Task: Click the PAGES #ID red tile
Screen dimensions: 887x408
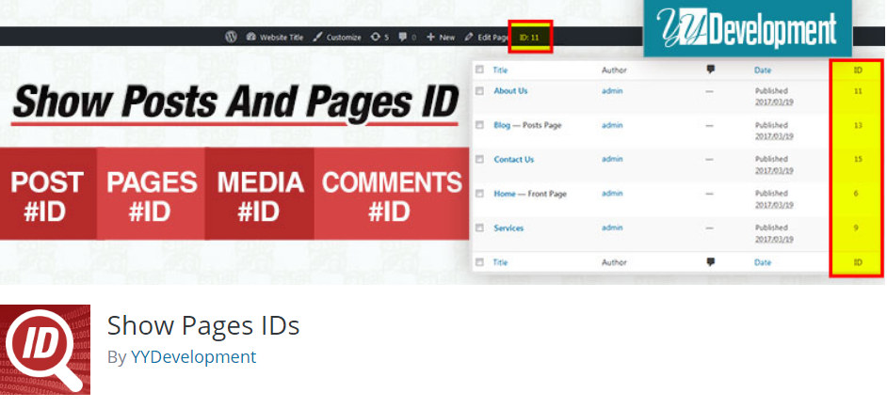Action: [151, 194]
